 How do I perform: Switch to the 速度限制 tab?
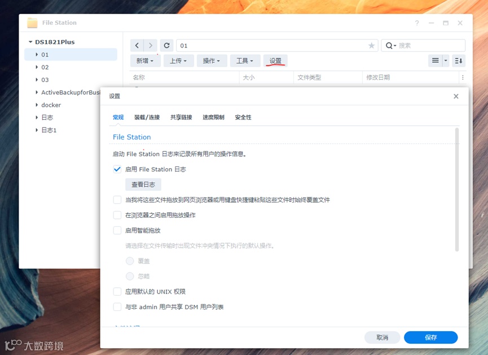[x=213, y=117]
